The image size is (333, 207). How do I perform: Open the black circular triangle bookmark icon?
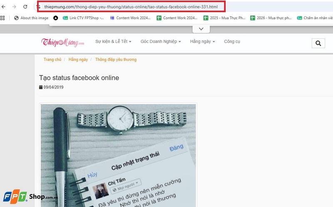pos(56,18)
